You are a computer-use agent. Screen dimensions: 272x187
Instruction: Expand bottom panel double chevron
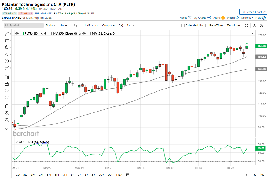[247, 175]
